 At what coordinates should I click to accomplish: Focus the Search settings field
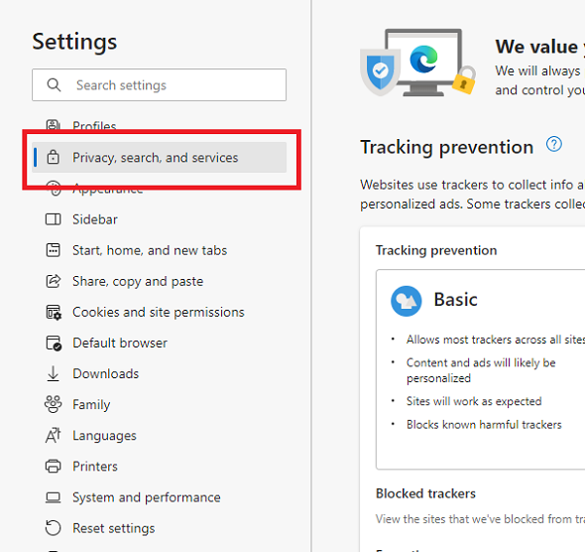pos(159,84)
